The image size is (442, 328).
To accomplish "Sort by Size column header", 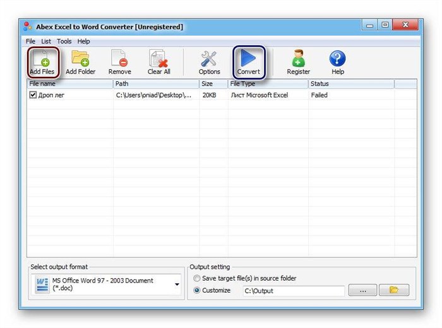I will pyautogui.click(x=213, y=84).
